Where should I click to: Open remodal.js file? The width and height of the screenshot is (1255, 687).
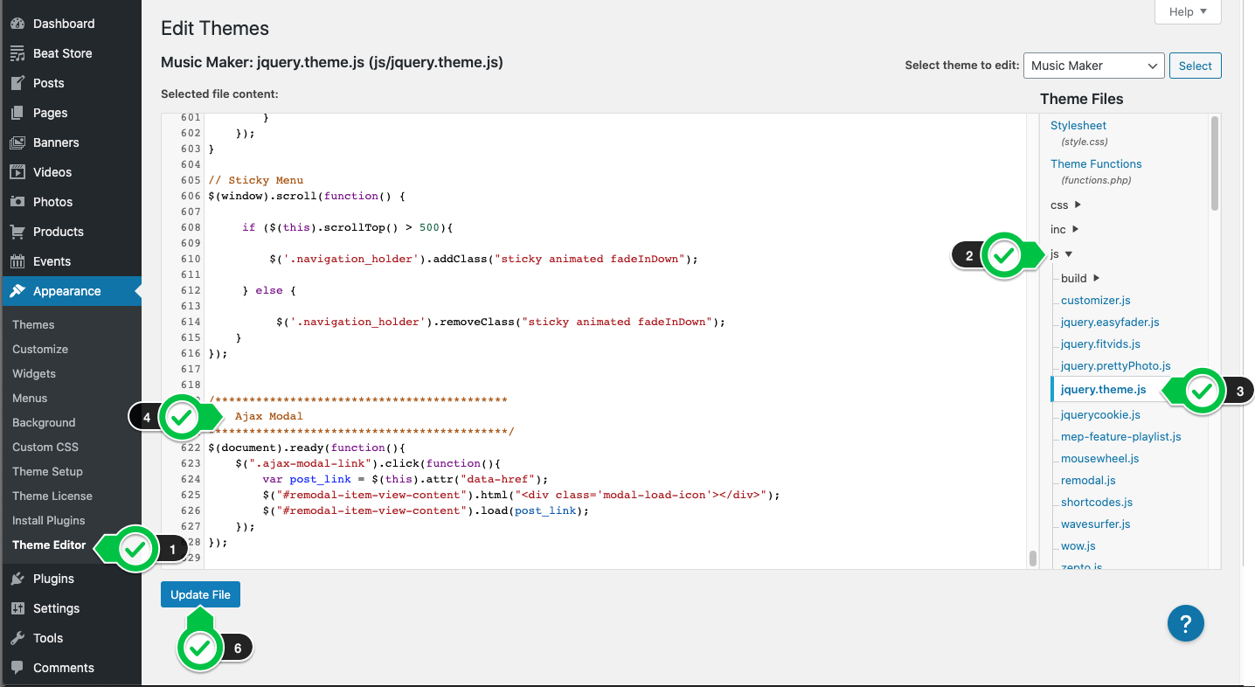click(x=1088, y=480)
